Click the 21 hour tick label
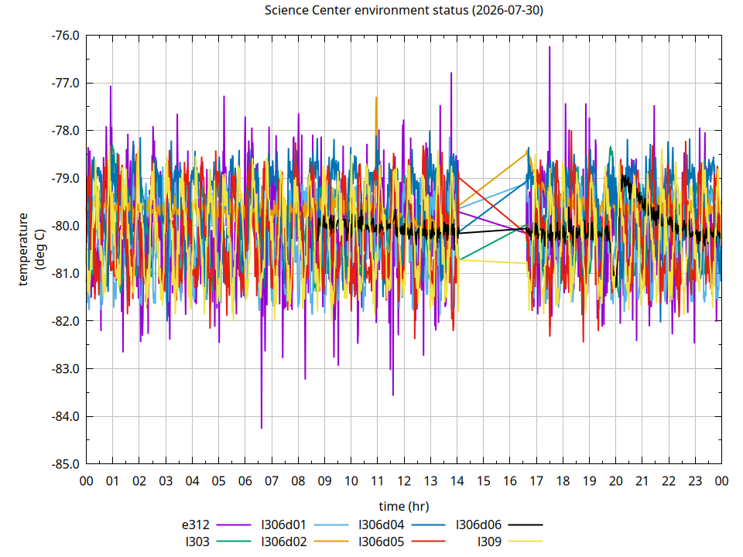The image size is (743, 557). pyautogui.click(x=642, y=481)
